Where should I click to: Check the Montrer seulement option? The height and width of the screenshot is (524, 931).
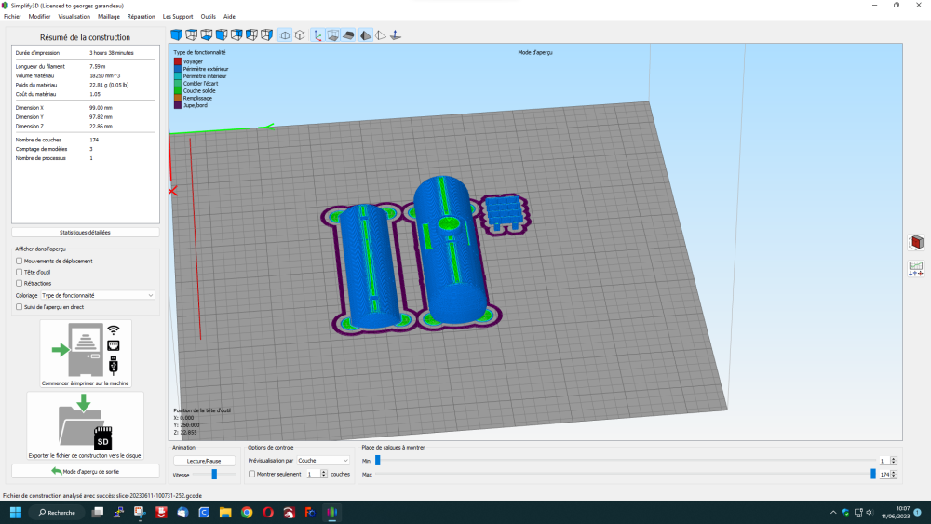coord(252,474)
